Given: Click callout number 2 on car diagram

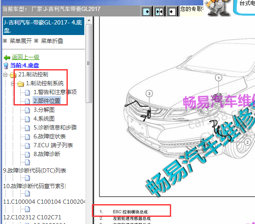Looking at the screenshot, I should tap(247, 142).
